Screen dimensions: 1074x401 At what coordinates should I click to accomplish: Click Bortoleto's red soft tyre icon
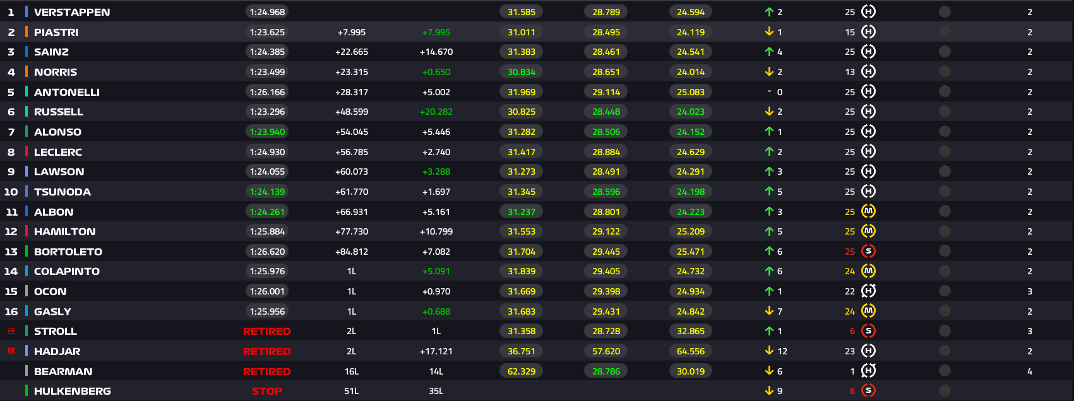click(x=868, y=251)
